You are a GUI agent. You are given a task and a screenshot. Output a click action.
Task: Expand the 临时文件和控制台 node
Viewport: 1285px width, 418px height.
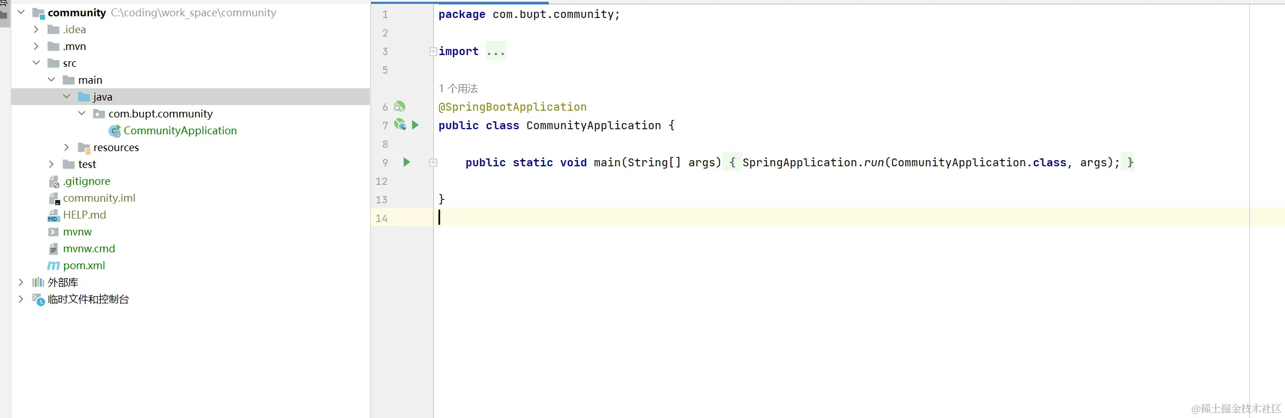[x=21, y=298]
